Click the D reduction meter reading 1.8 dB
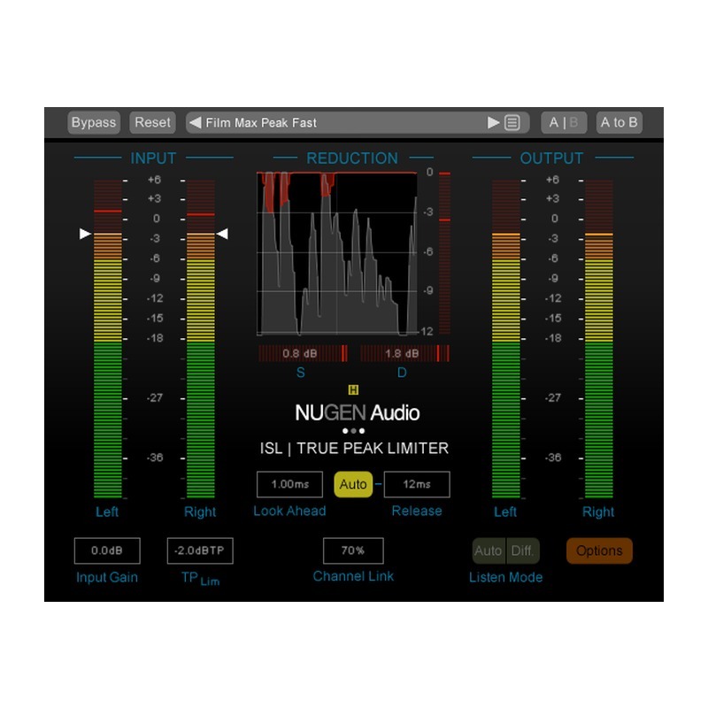This screenshot has width=708, height=708. coord(404,353)
